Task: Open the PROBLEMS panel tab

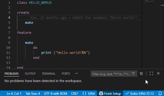Action: pos(12,74)
